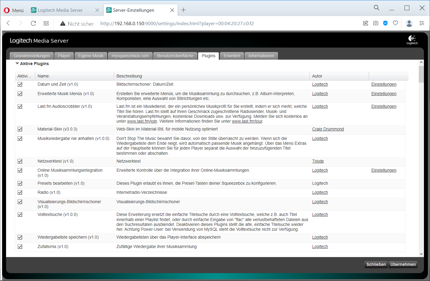
Task: Close the Server-Einstellungen tab
Action: pos(172,10)
